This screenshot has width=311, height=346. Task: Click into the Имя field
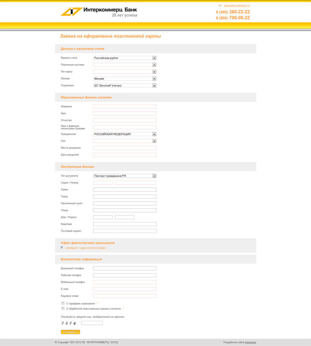coord(125,113)
